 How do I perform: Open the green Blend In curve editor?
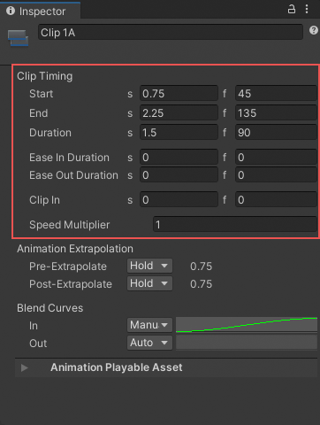247,325
